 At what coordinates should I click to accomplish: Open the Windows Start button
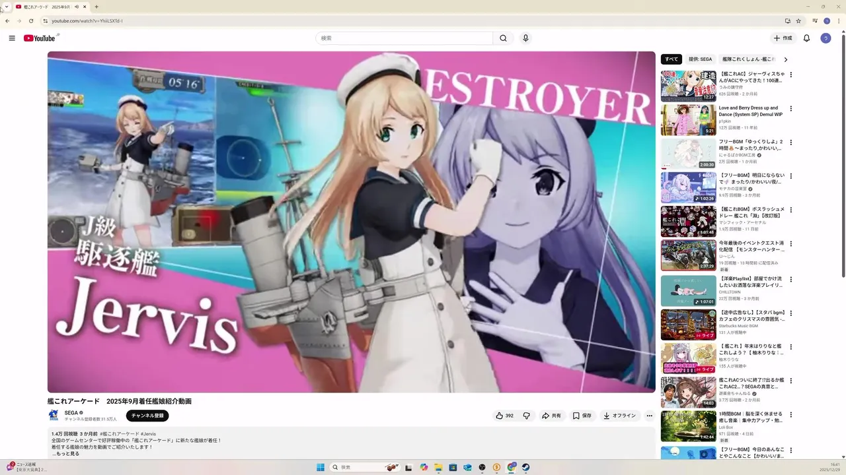pyautogui.click(x=321, y=467)
